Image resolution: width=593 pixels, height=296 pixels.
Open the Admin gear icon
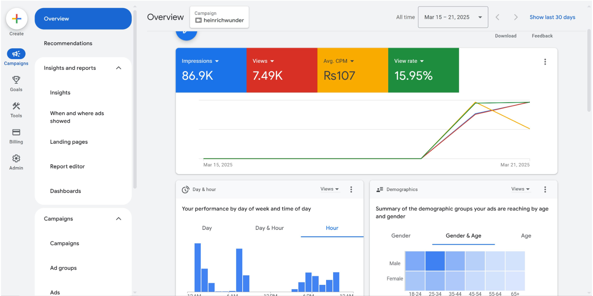[16, 159]
